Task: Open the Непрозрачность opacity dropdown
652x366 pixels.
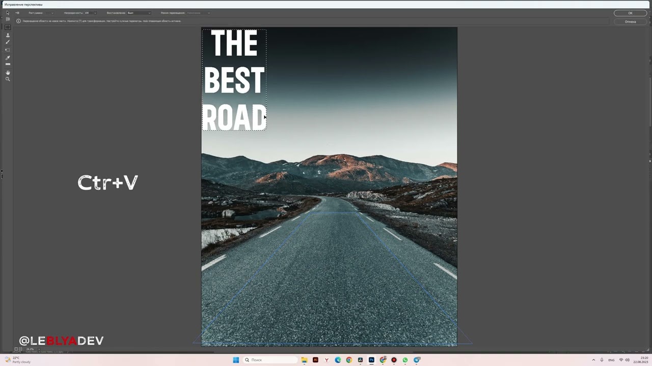Action: [95, 13]
